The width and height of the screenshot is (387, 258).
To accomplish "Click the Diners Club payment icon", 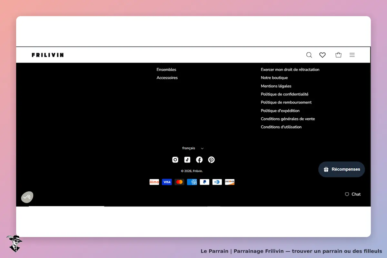I will coord(217,182).
